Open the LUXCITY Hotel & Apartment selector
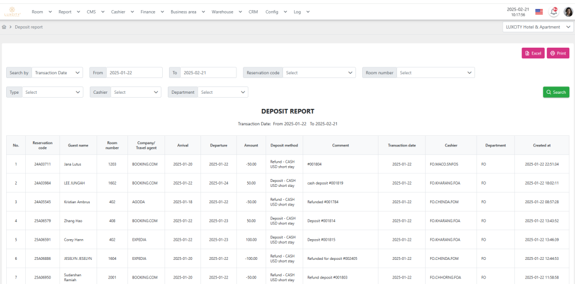This screenshot has width=575, height=284. (538, 27)
